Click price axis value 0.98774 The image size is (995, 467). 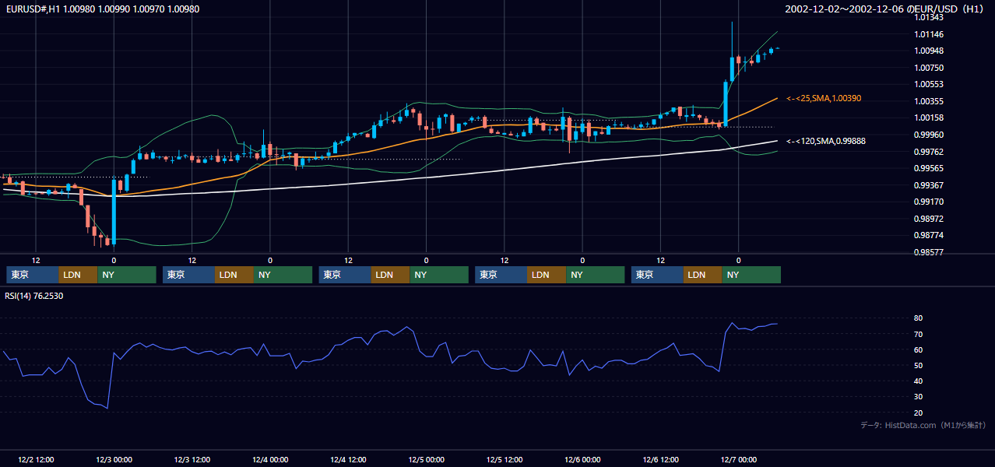pos(928,235)
